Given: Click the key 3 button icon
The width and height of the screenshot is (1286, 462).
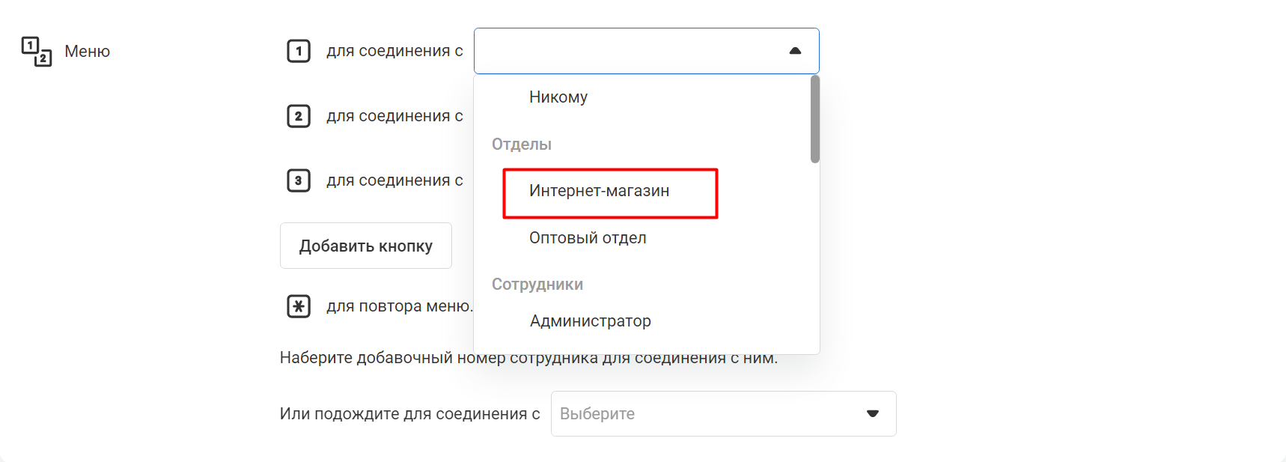Looking at the screenshot, I should (x=299, y=180).
